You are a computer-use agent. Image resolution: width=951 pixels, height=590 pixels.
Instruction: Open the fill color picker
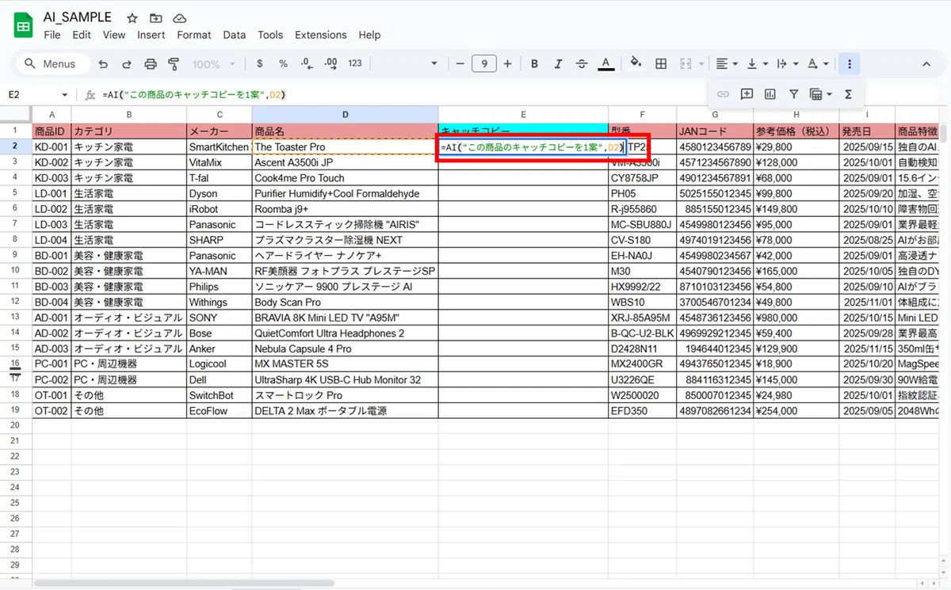pyautogui.click(x=636, y=64)
